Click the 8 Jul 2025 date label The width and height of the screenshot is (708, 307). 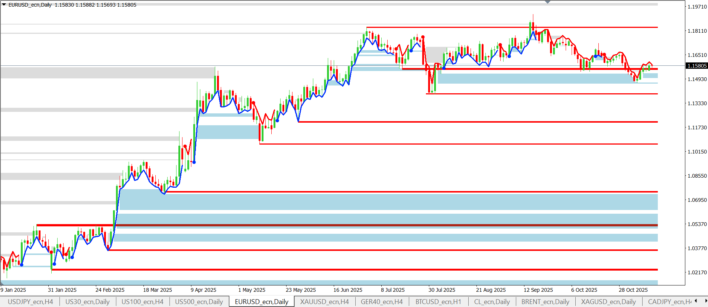[393, 290]
